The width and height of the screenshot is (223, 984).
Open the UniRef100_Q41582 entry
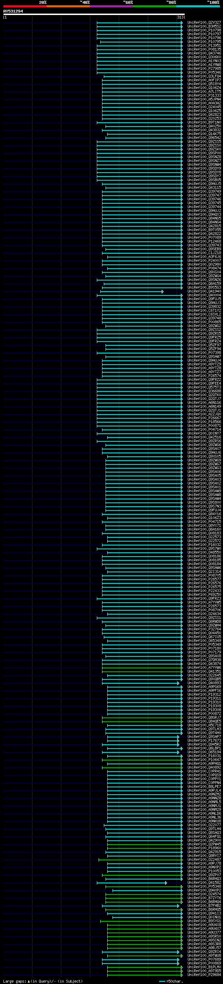[x=204, y=882]
